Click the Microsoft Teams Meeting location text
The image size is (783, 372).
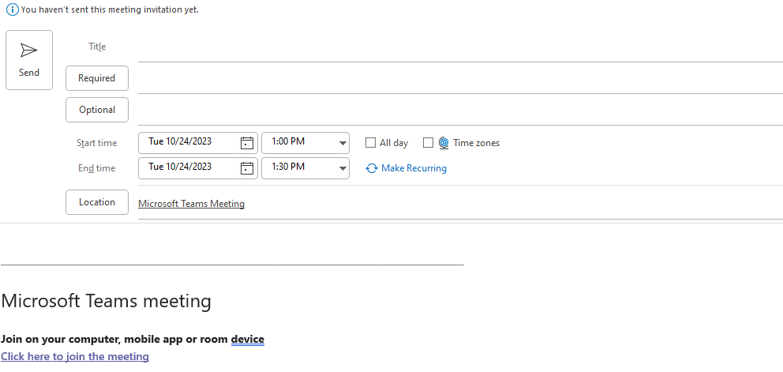click(x=191, y=204)
